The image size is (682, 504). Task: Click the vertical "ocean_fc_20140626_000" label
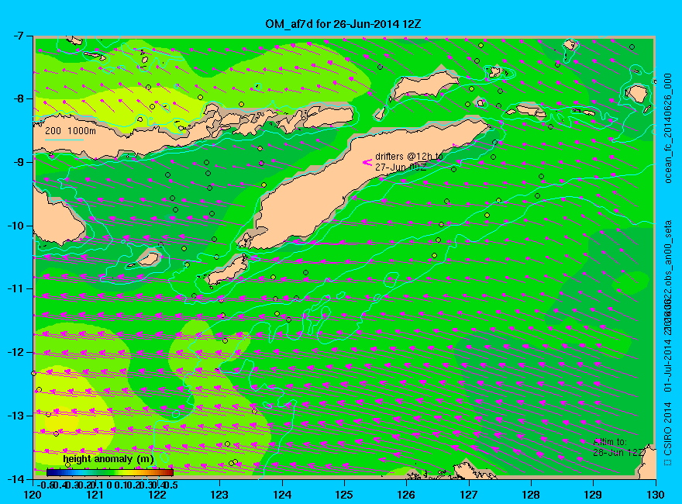[x=668, y=129]
